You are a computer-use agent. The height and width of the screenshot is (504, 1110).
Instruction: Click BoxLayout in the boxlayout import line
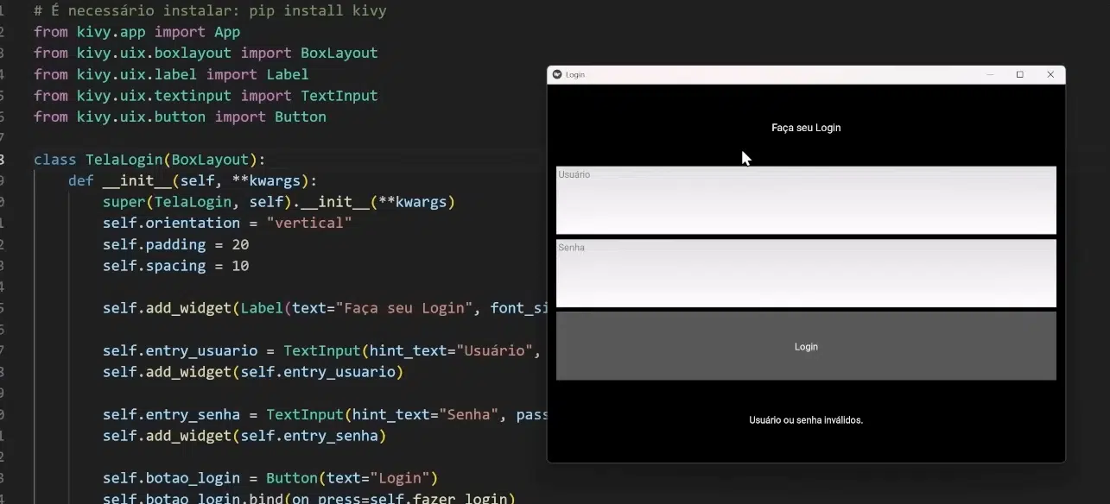pos(339,53)
